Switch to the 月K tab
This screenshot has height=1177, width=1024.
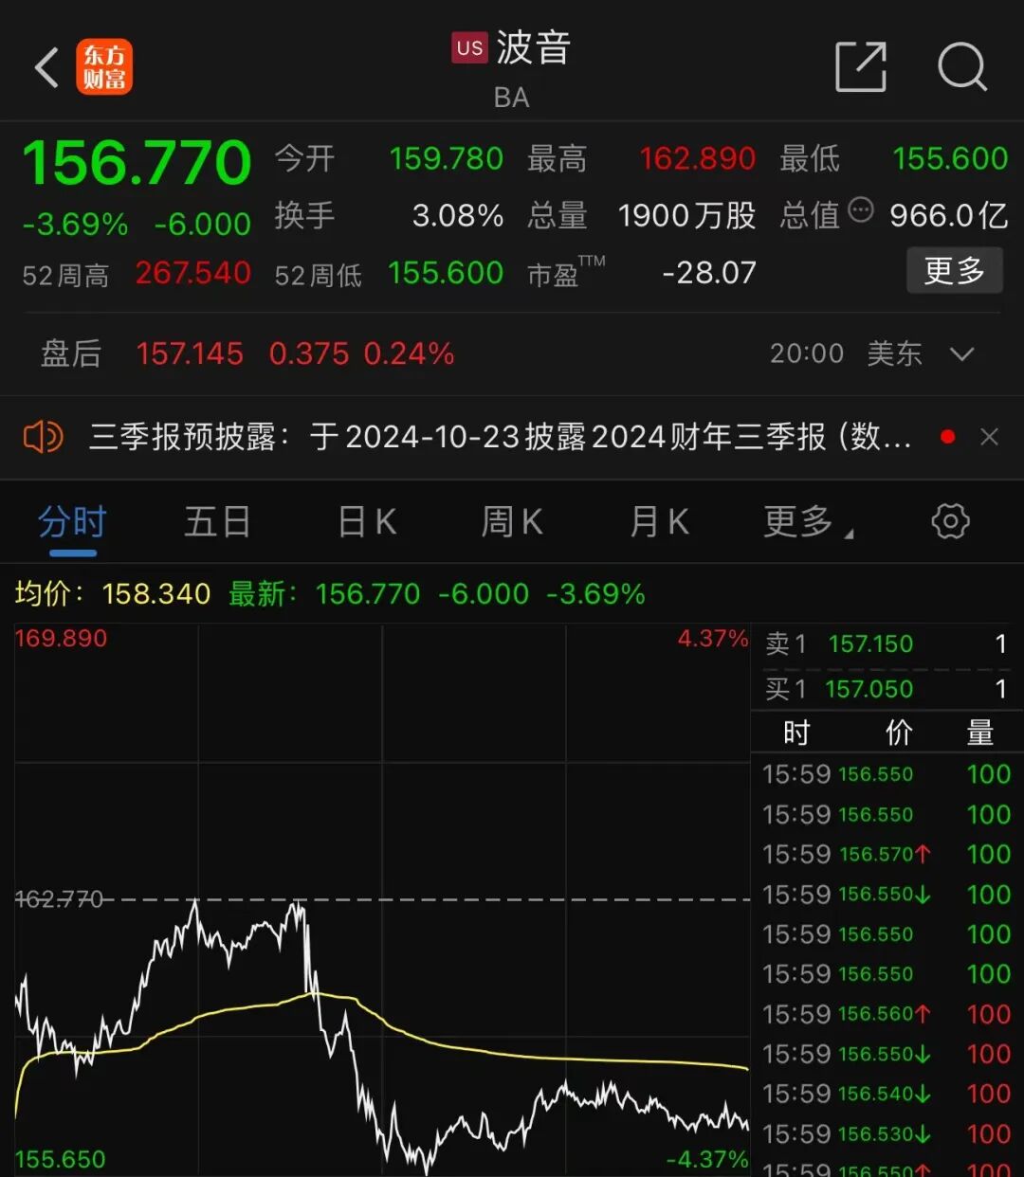(x=660, y=522)
